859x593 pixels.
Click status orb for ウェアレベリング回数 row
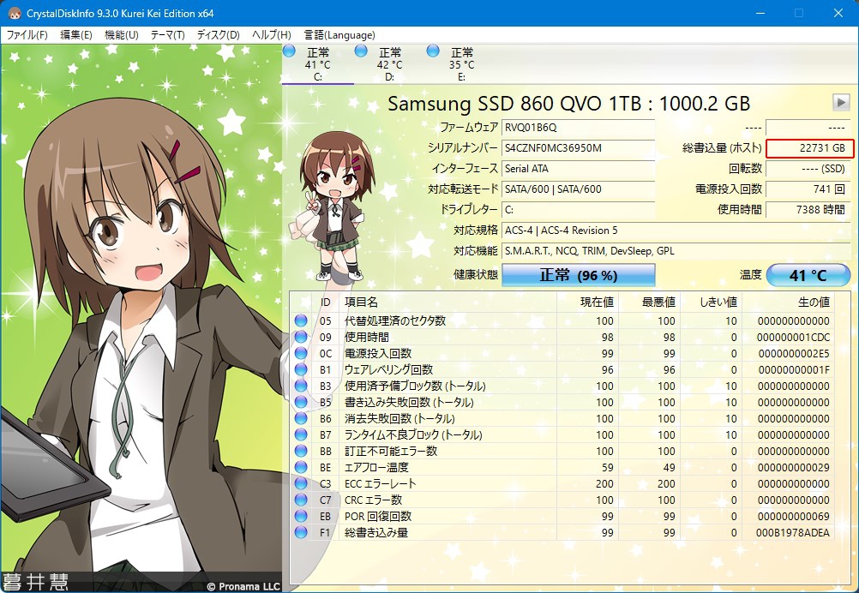click(301, 369)
